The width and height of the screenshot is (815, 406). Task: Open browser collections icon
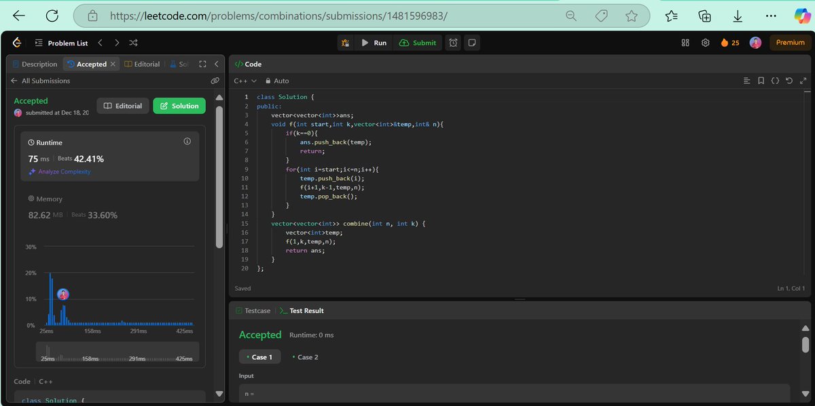point(705,15)
